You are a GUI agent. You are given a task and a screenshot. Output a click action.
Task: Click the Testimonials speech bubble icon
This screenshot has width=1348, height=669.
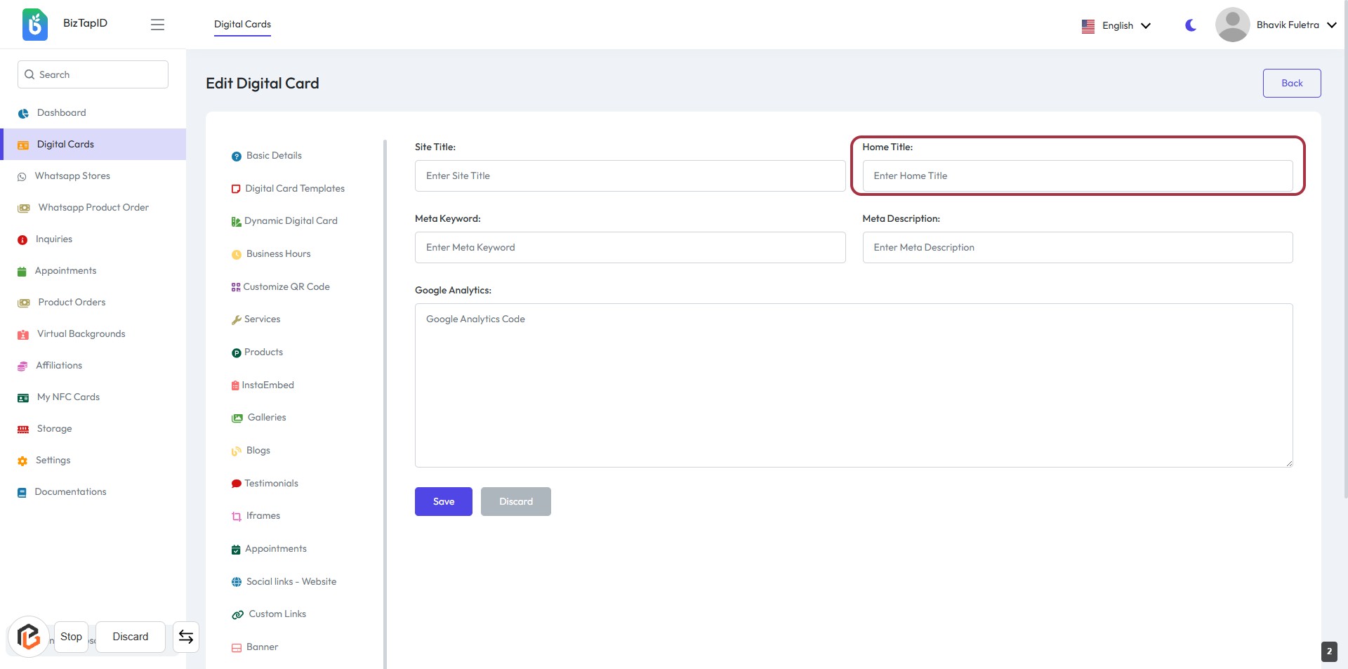click(x=237, y=484)
